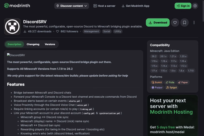
Task: Click the 1.14.x version tag
Action: point(164,66)
